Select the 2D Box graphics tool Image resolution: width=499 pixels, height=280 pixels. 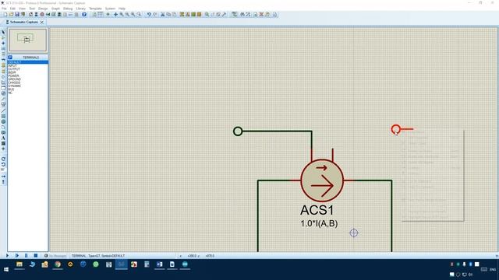point(3,116)
